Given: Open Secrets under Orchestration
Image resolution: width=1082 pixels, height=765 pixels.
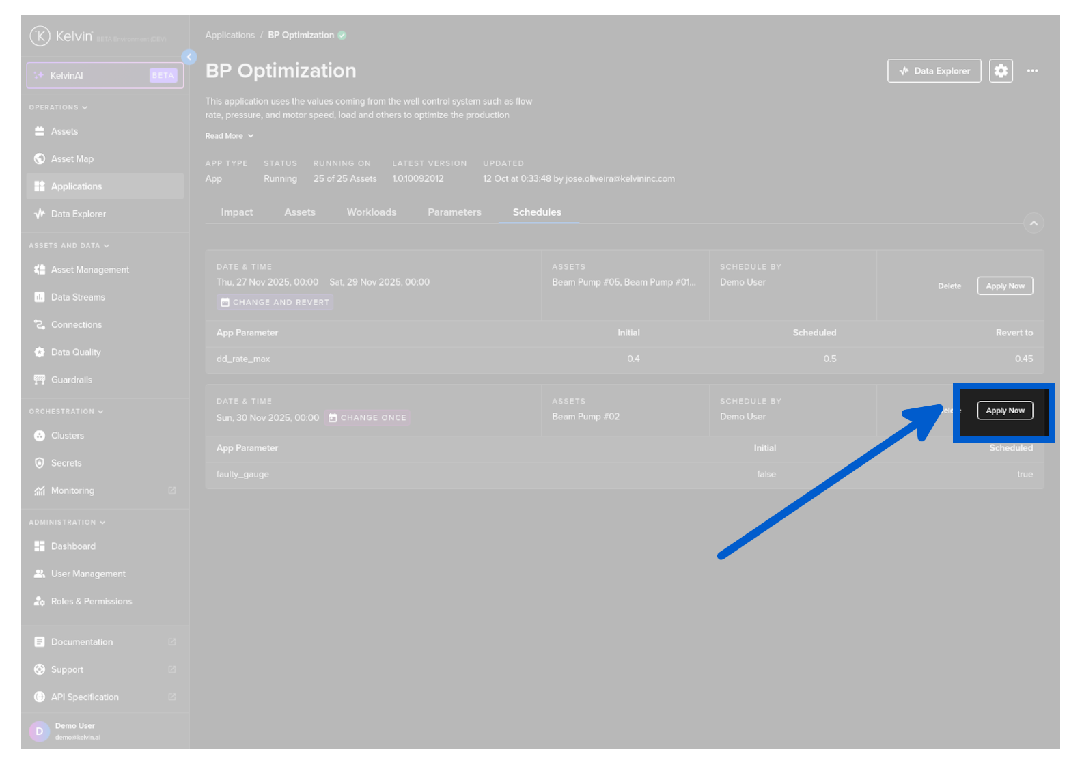Looking at the screenshot, I should click(x=66, y=463).
